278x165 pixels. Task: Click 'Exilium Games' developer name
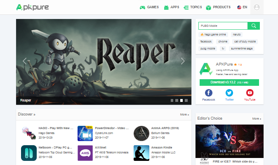tap(160, 133)
